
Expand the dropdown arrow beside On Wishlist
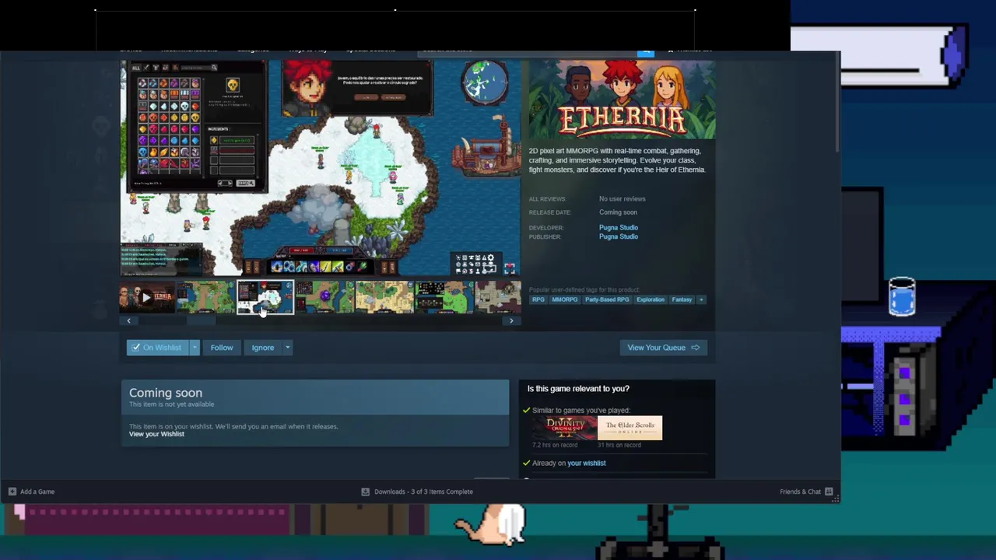(x=195, y=348)
